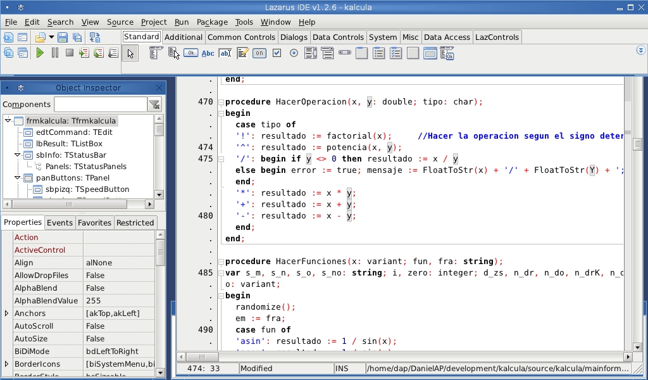The width and height of the screenshot is (648, 380).
Task: Clear the Components filter with the funnel button
Action: [x=154, y=104]
